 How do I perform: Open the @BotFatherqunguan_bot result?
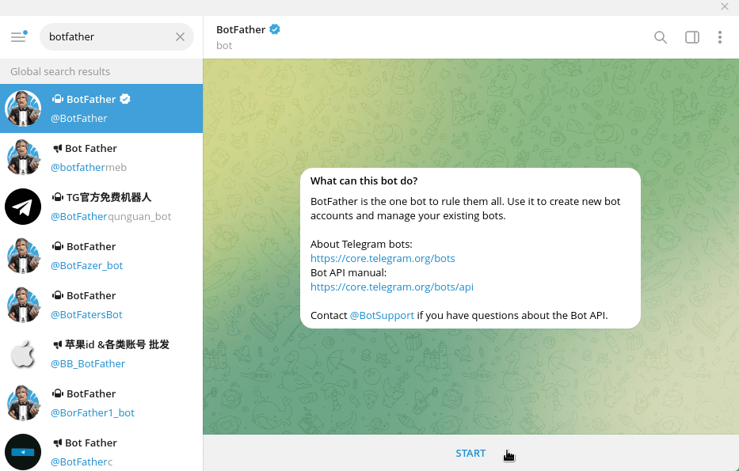pyautogui.click(x=101, y=207)
